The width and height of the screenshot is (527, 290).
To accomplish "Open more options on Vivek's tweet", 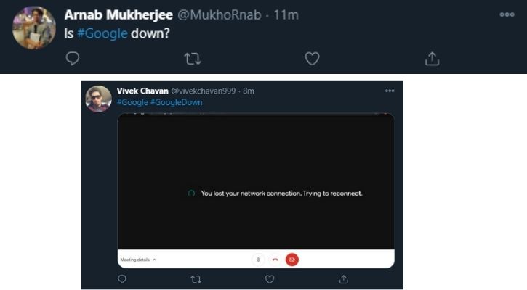I will [390, 91].
